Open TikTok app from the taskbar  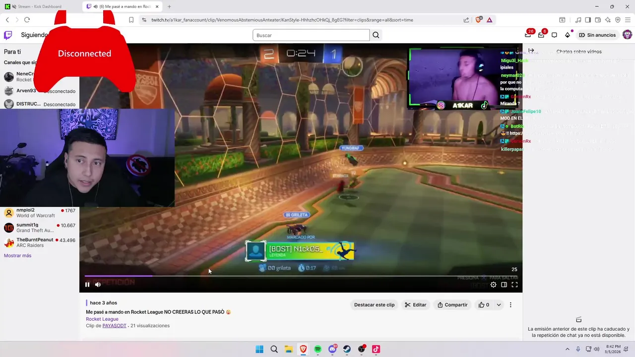click(x=376, y=349)
